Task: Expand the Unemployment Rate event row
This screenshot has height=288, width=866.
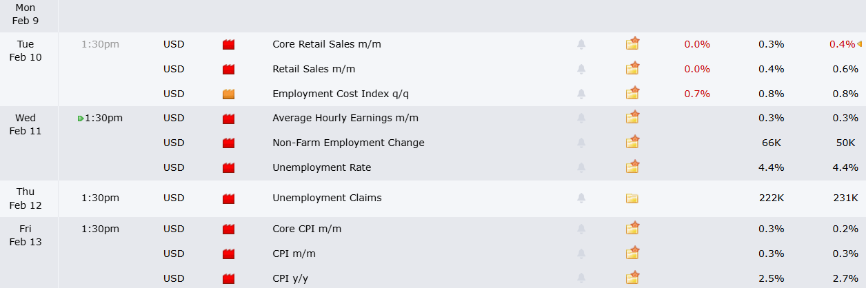Action: pyautogui.click(x=321, y=167)
